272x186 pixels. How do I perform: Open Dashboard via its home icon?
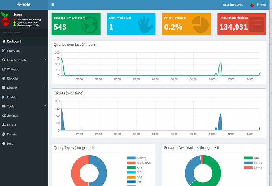click(4, 41)
